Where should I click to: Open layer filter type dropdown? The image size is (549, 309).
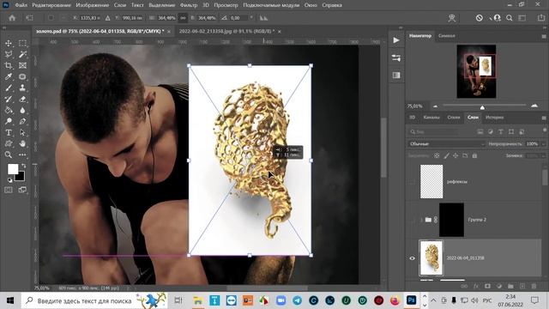(x=433, y=131)
